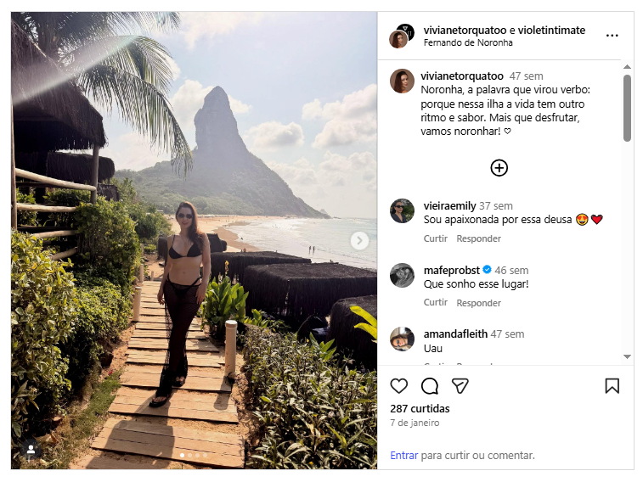Screen dimensions: 643x482
Task: Open the three-dot more options menu
Action: 612,36
